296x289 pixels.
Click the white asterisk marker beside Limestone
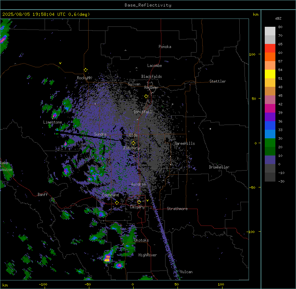pyautogui.click(x=53, y=119)
